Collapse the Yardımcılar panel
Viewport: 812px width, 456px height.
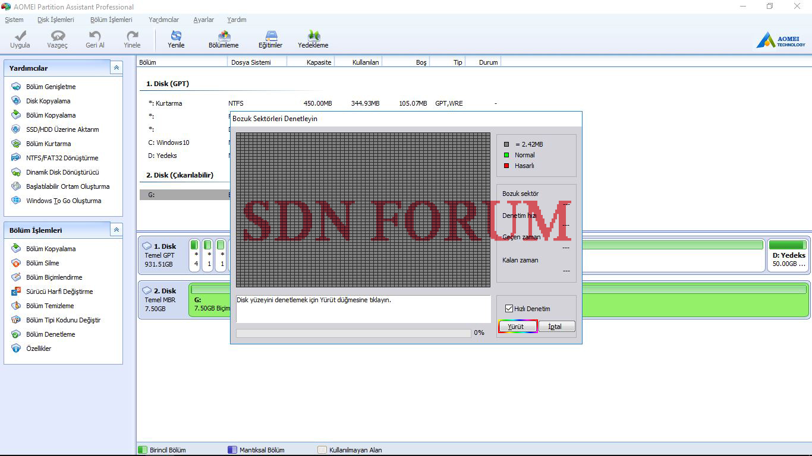(x=117, y=68)
